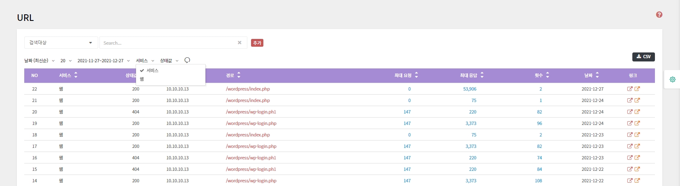Sort by 횟수 column arrows
This screenshot has height=186, width=680.
547,75
